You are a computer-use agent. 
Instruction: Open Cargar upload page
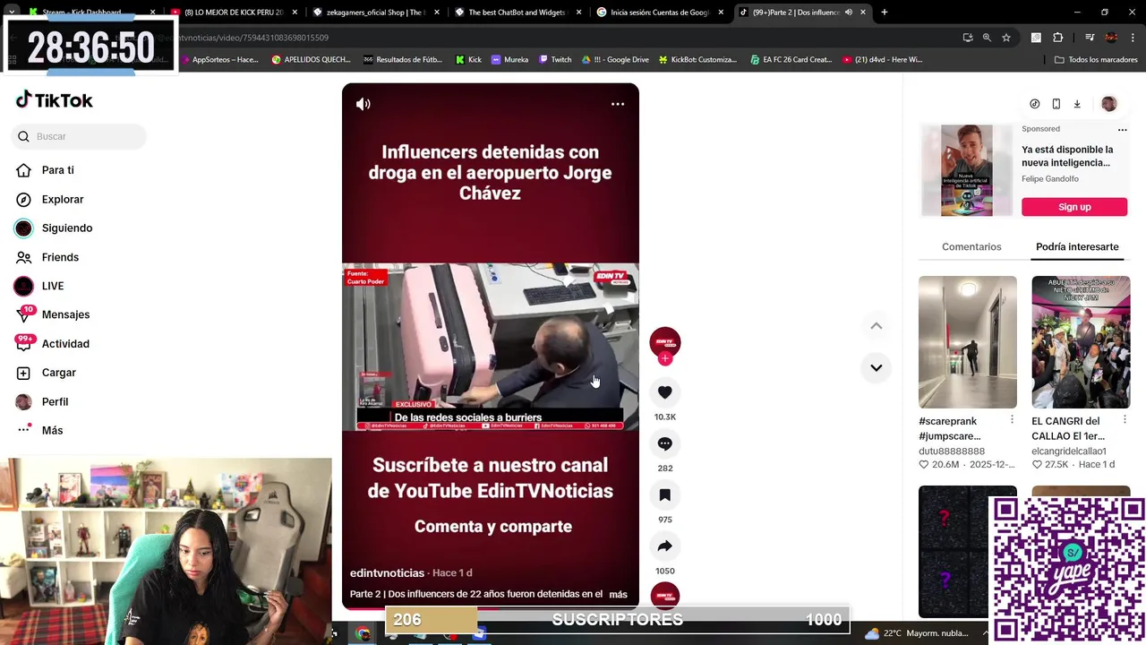47,373
